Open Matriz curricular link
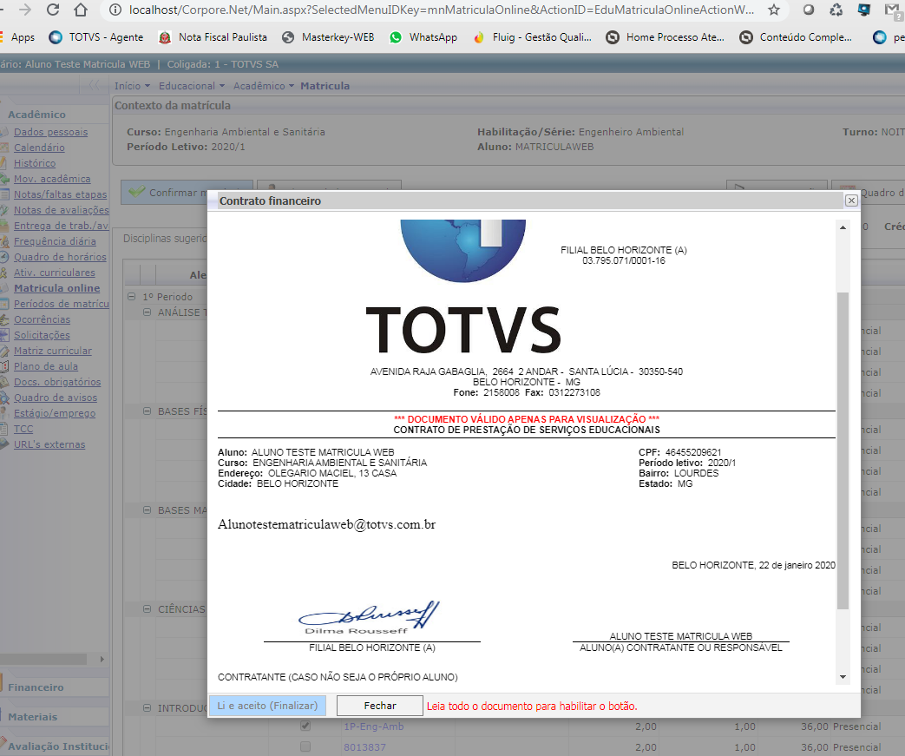 click(53, 351)
